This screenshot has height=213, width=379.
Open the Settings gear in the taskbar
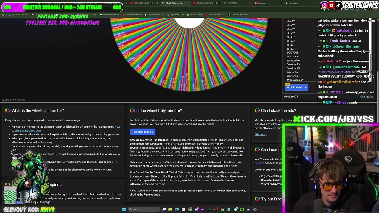pos(255,209)
